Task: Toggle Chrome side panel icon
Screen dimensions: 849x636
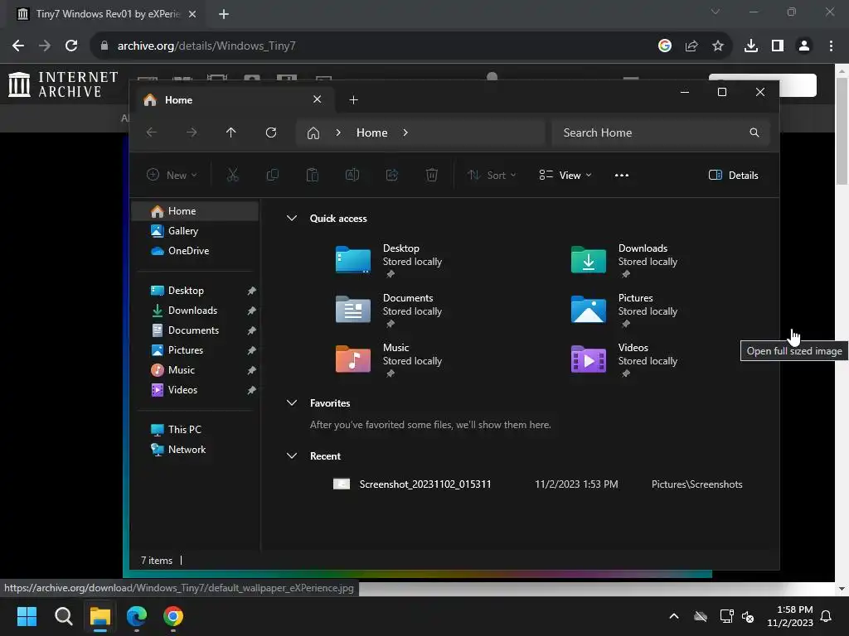Action: tap(777, 46)
